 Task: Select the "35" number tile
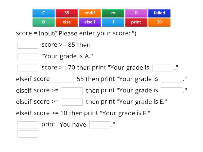pos(66,13)
